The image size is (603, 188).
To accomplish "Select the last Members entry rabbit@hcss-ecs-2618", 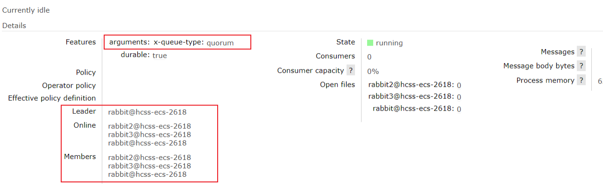I will [x=147, y=174].
